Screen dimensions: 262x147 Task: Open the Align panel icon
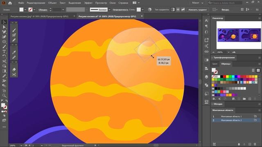tap(206, 68)
